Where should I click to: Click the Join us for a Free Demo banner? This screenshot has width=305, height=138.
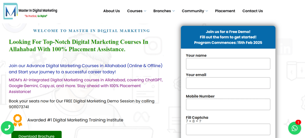[x=228, y=37]
